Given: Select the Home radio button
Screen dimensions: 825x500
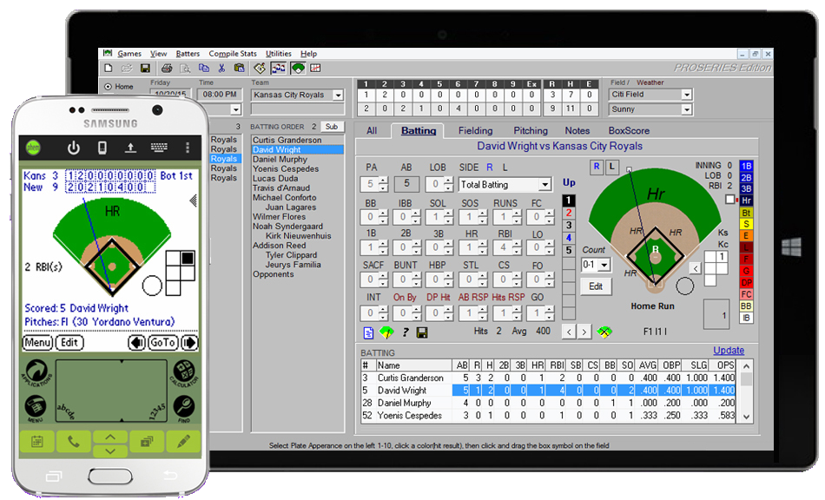Looking at the screenshot, I should tap(108, 87).
